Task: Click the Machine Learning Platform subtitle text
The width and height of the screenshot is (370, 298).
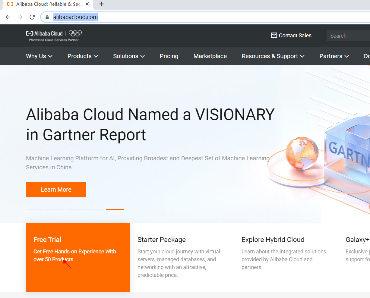Action: point(148,163)
